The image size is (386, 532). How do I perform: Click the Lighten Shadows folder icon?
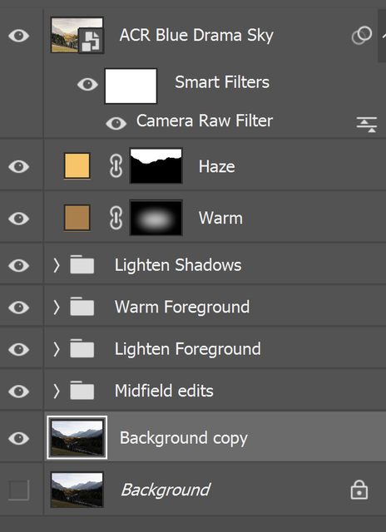[82, 264]
